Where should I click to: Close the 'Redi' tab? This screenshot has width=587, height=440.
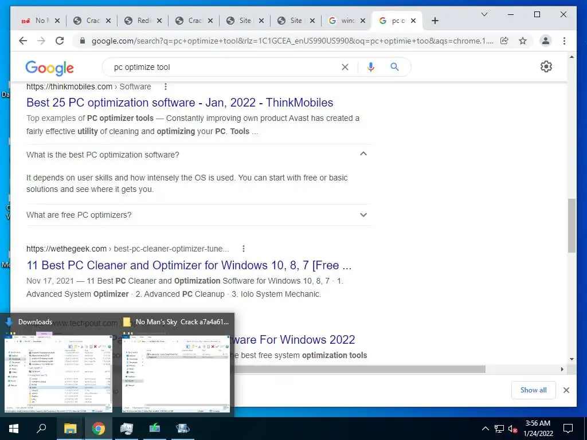coord(159,21)
